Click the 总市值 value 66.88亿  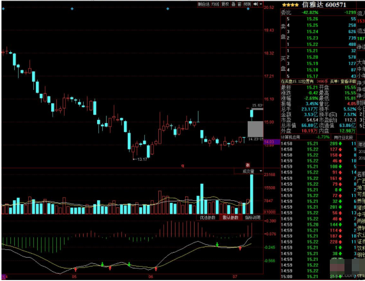[310, 126]
